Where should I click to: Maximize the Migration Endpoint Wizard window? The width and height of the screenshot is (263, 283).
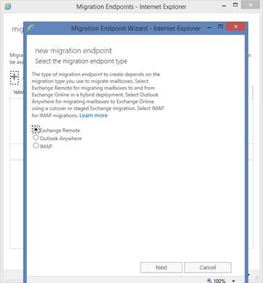(x=221, y=26)
